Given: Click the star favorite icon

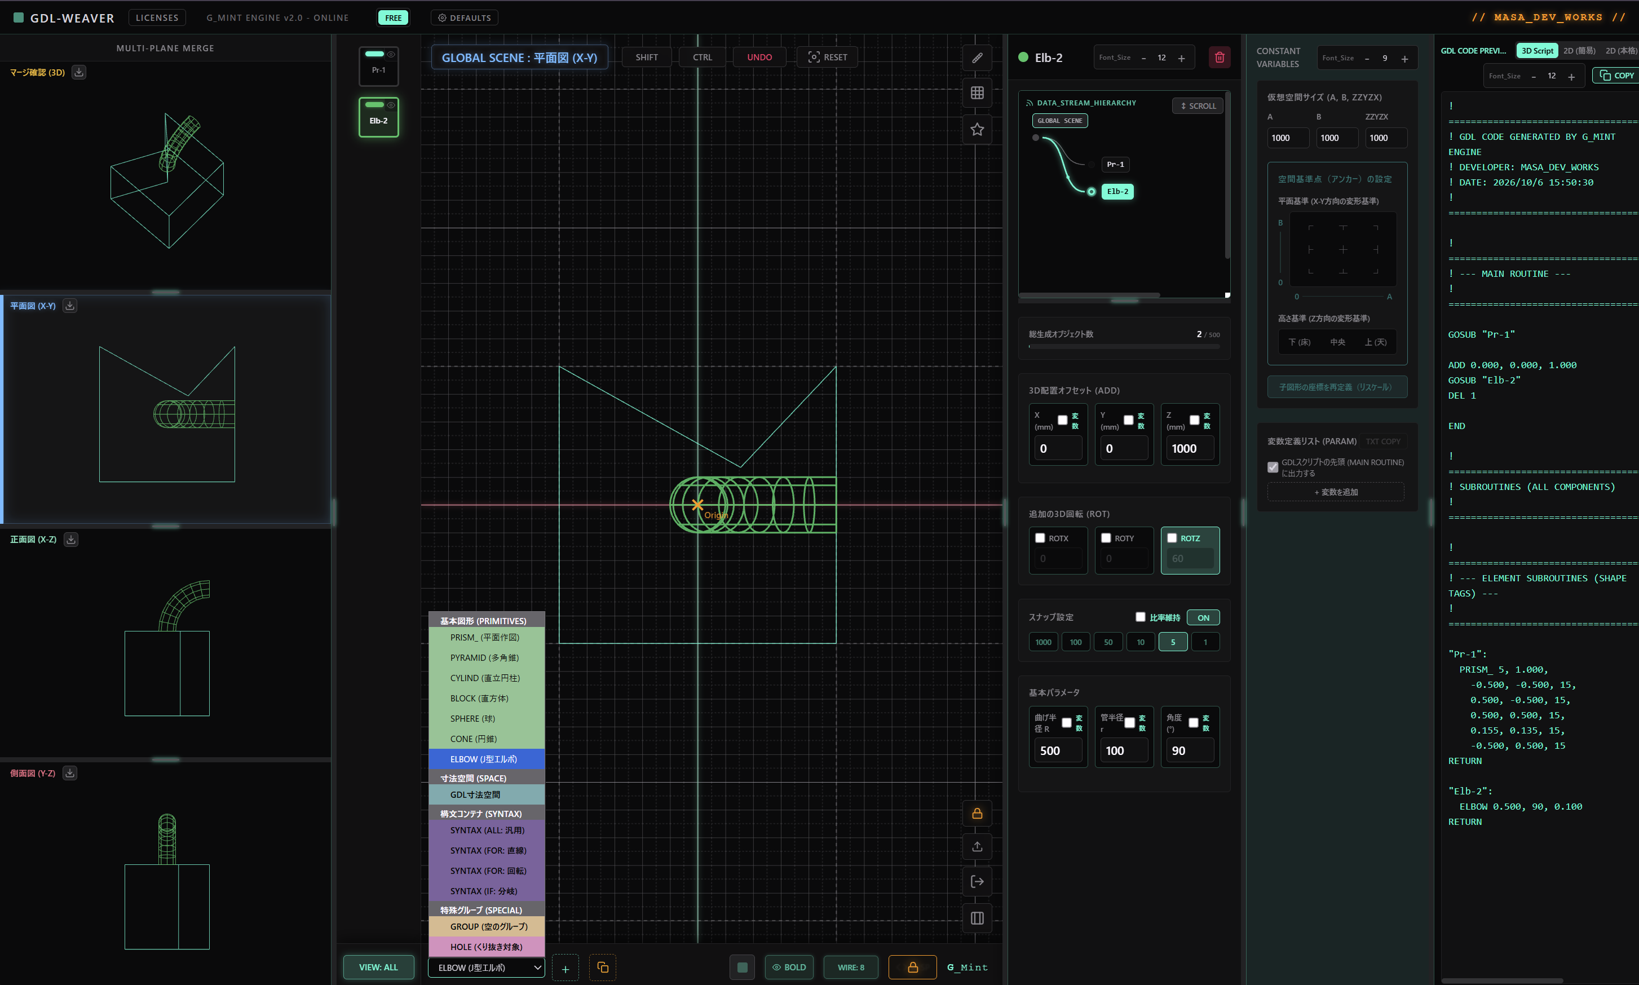Looking at the screenshot, I should pyautogui.click(x=977, y=130).
